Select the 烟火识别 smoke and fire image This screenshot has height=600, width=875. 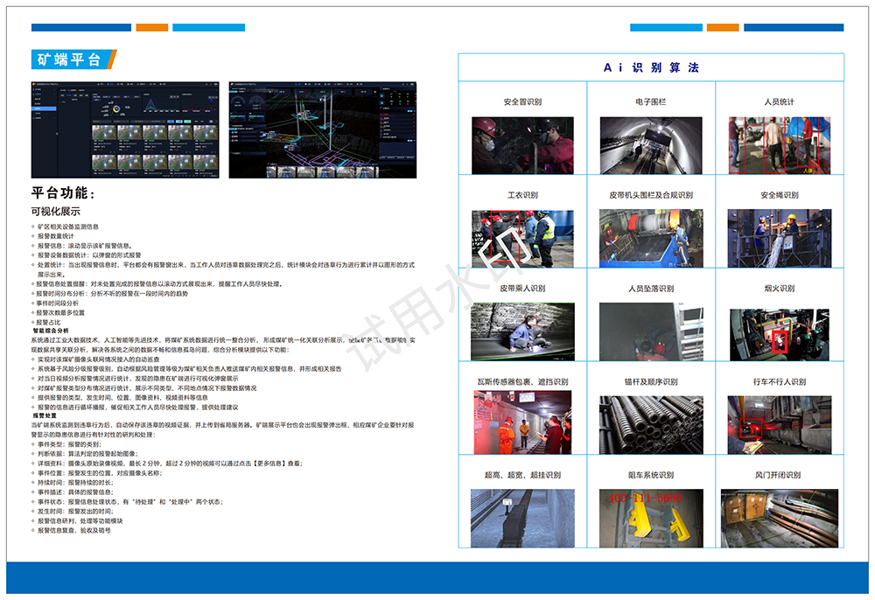779,331
